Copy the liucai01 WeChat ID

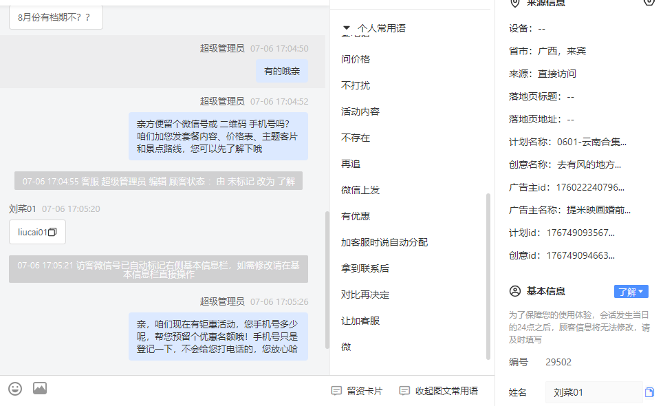[x=52, y=232]
